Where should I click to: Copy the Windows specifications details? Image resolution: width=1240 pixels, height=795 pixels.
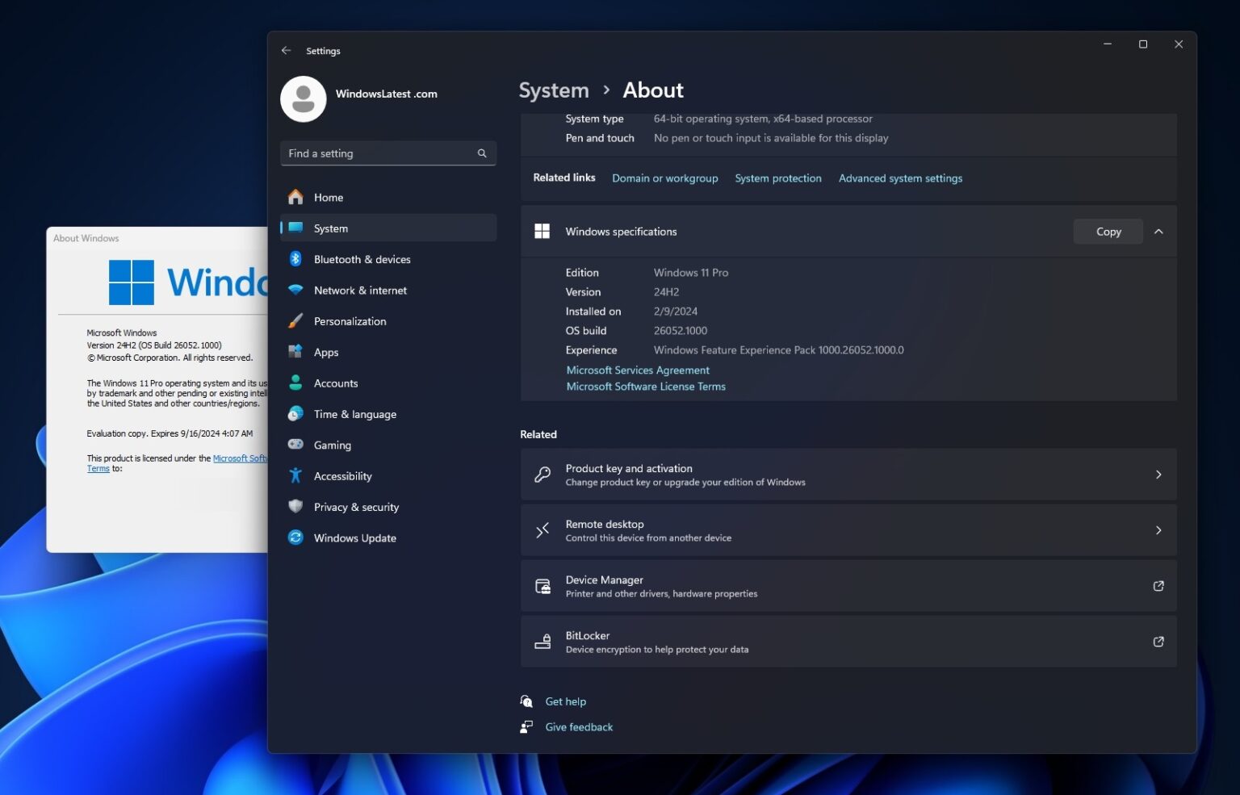coord(1108,231)
